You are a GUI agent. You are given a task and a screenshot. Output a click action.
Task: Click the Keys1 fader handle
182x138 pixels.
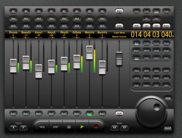39,71
